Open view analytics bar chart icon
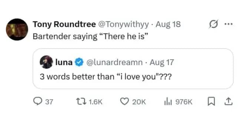Screen dimensions: 241x135 tap(168, 102)
